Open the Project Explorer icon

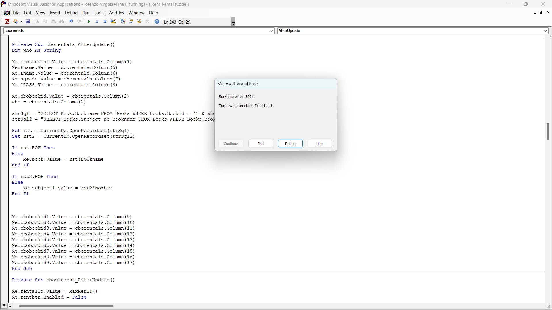point(123,22)
